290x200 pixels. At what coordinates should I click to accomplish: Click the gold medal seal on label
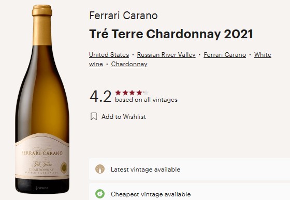64,168
